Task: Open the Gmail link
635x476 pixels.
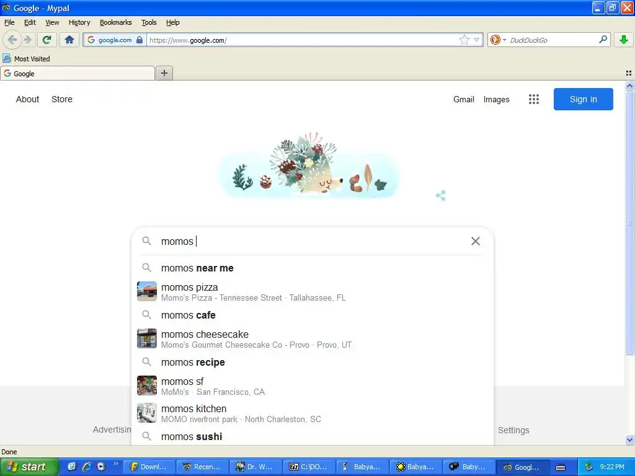Action: 464,99
